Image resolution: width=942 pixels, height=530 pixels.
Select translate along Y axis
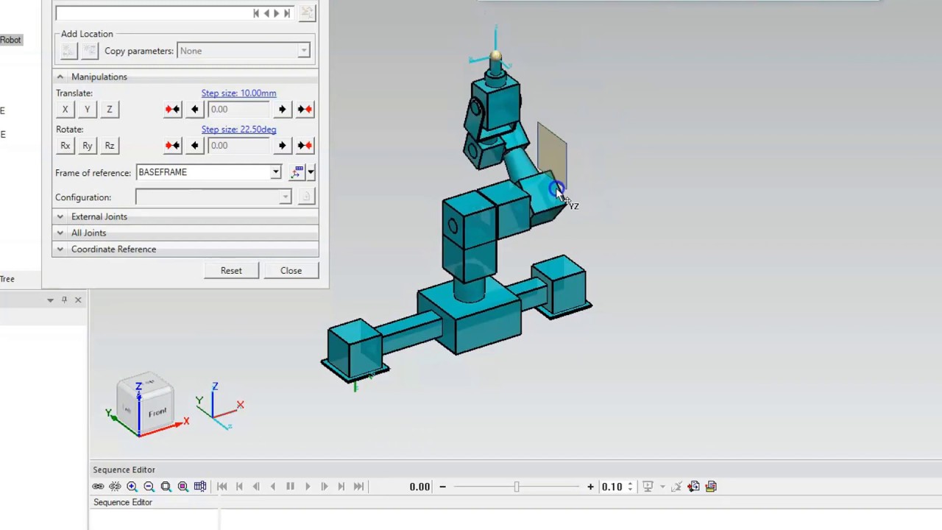tap(87, 110)
